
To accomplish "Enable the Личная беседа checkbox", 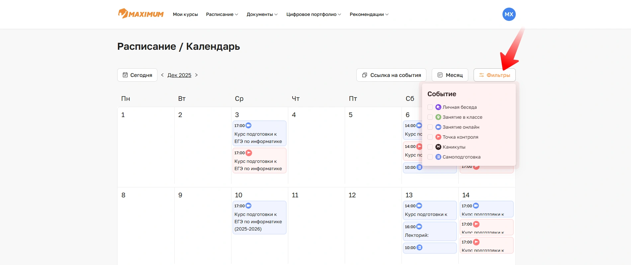I will [430, 107].
